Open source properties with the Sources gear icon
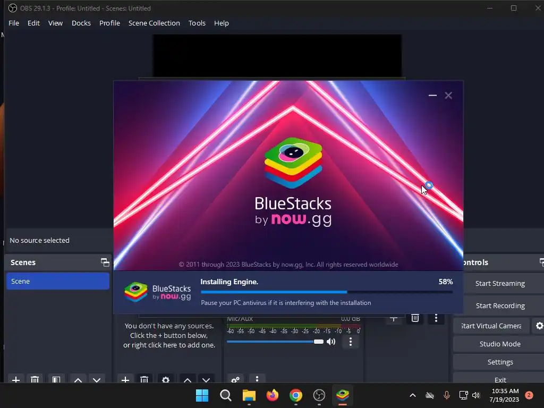The image size is (544, 408). (166, 379)
